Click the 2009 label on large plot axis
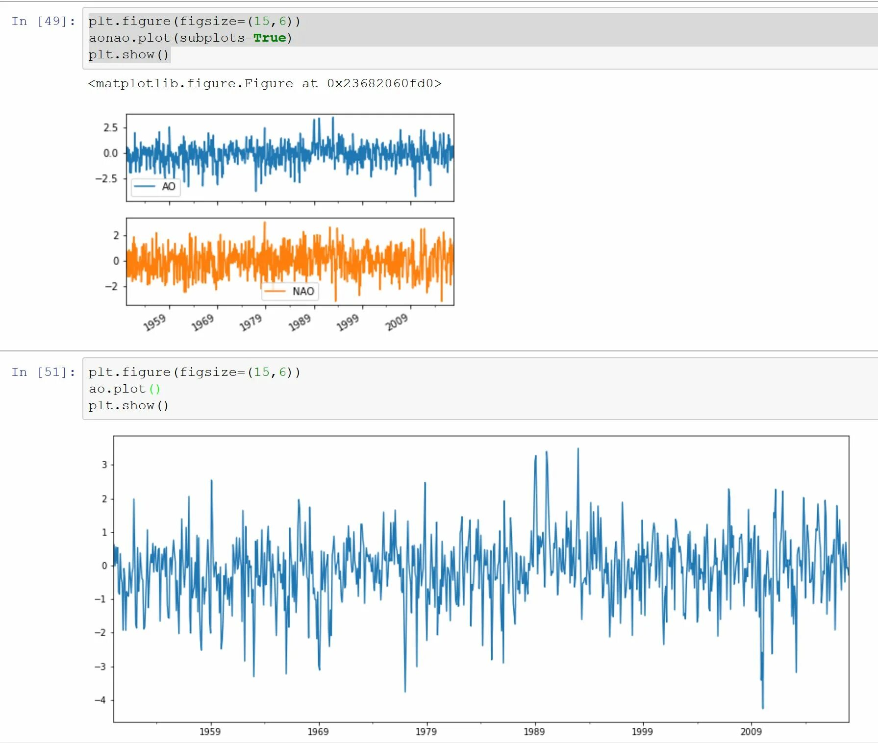The height and width of the screenshot is (743, 878). pyautogui.click(x=751, y=731)
